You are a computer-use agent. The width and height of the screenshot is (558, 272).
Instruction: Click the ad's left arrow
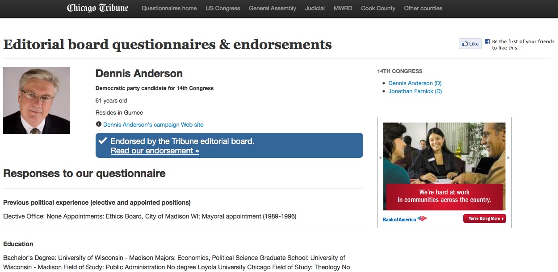(380, 158)
